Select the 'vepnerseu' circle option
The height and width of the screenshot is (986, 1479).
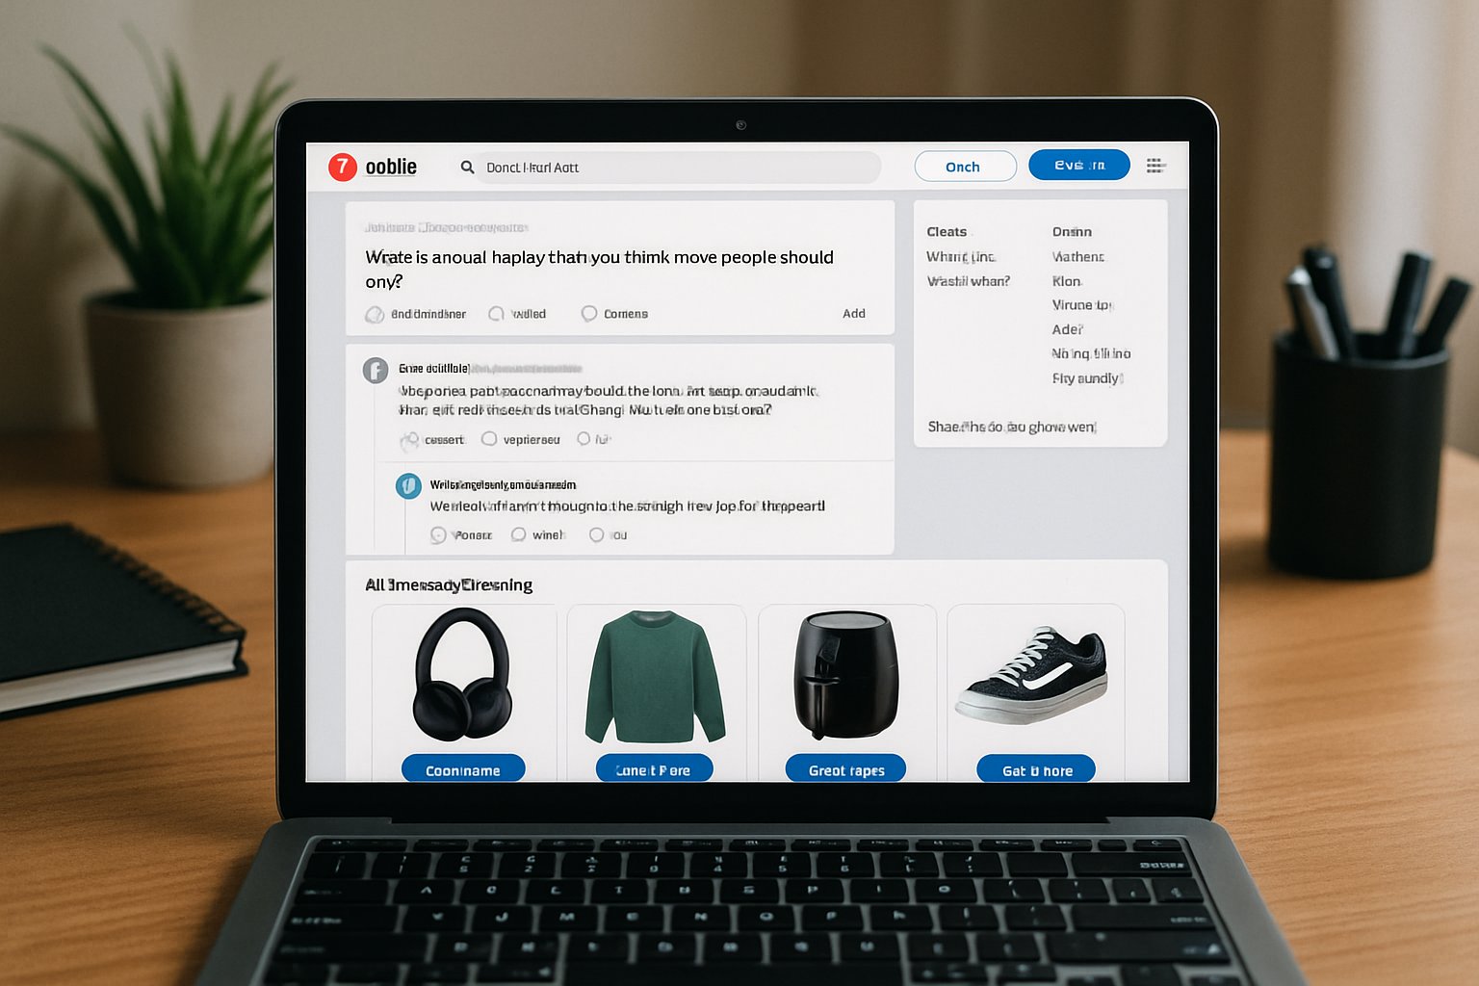[x=489, y=439]
